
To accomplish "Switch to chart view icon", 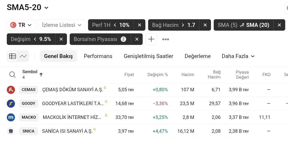I will [x=23, y=56].
